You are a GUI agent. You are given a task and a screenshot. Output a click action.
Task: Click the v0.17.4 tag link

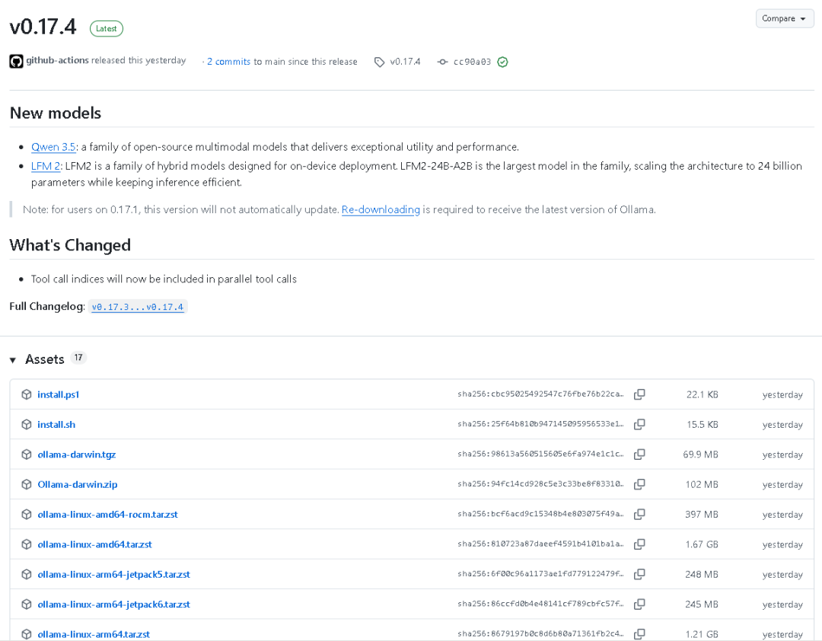tap(405, 62)
